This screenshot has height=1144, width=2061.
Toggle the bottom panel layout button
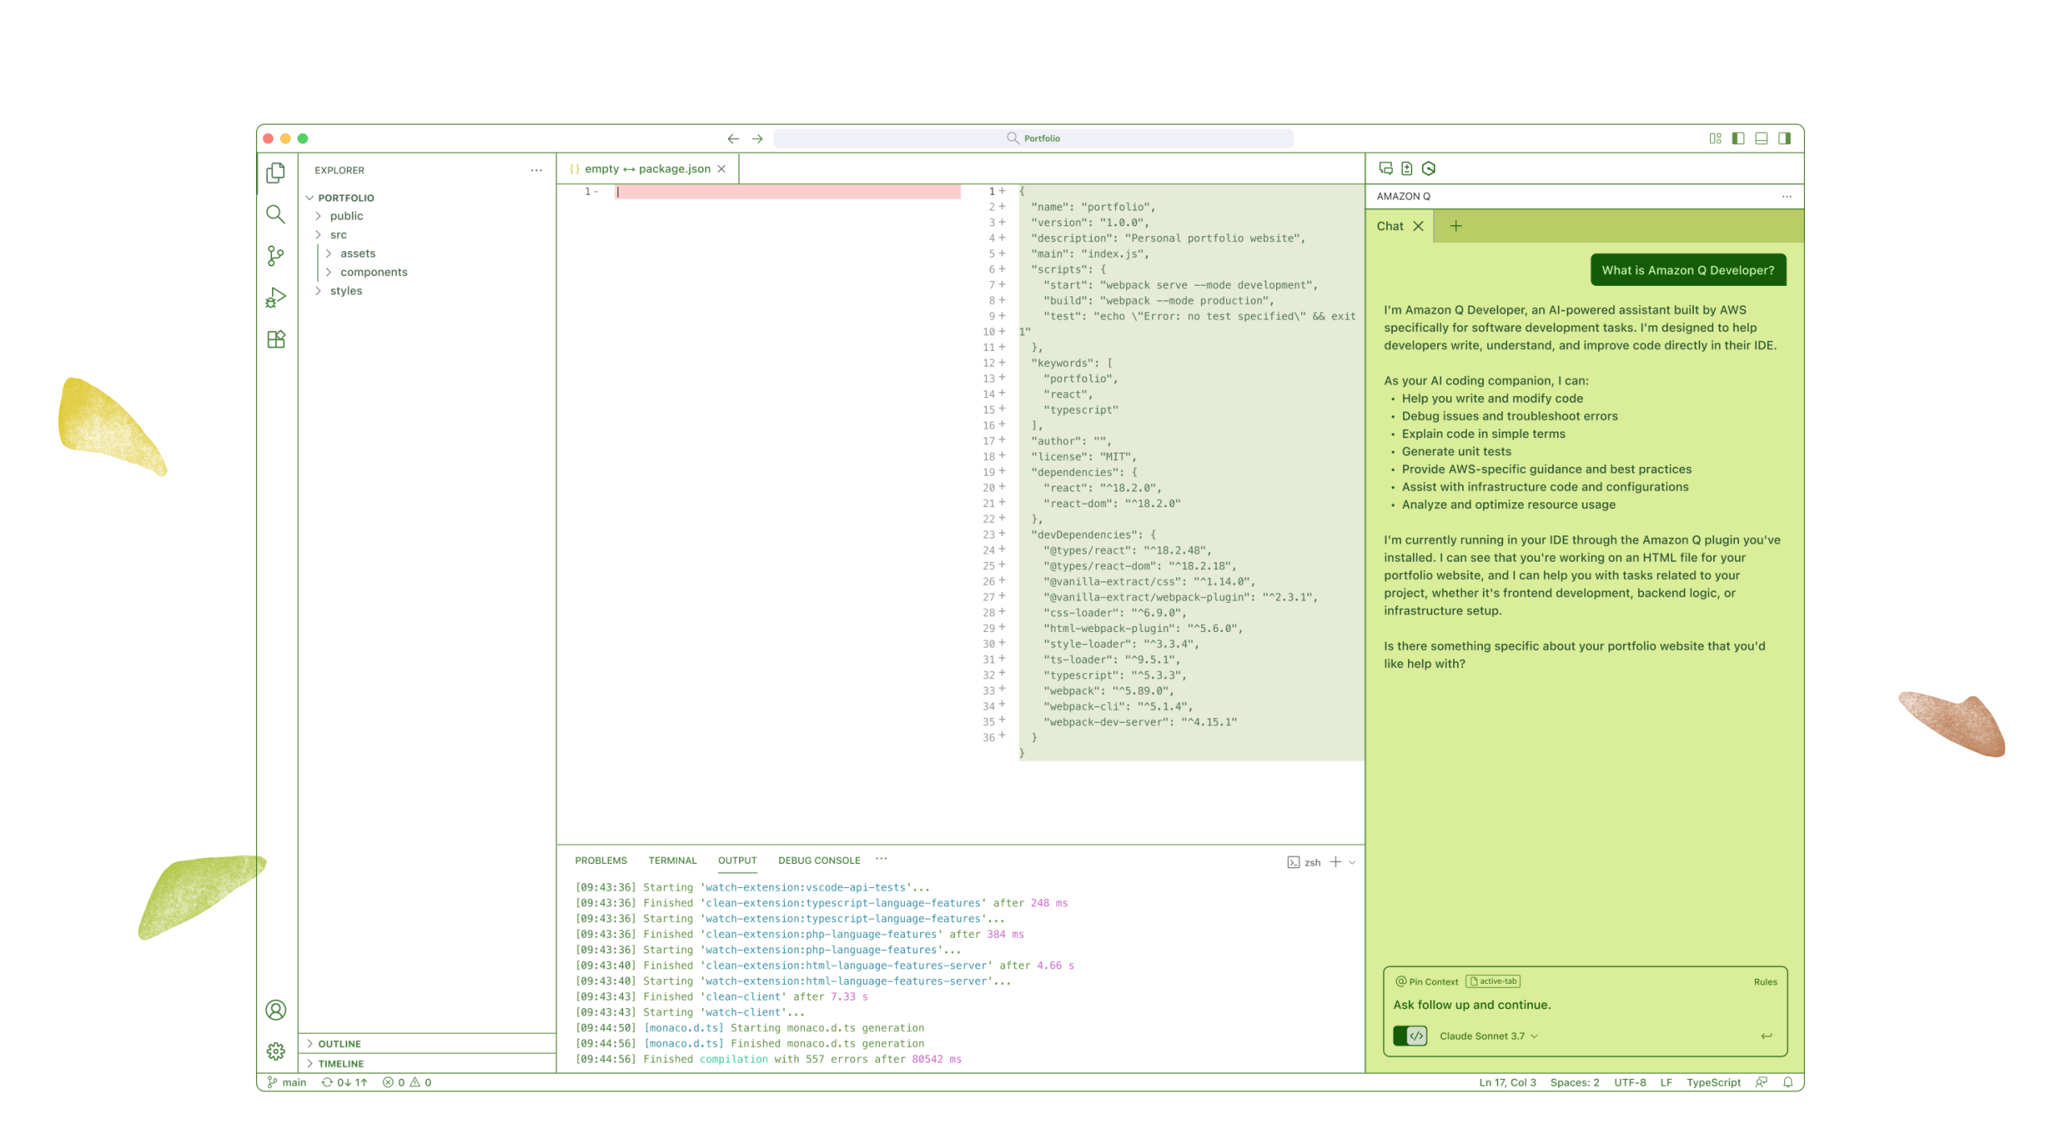(1762, 138)
